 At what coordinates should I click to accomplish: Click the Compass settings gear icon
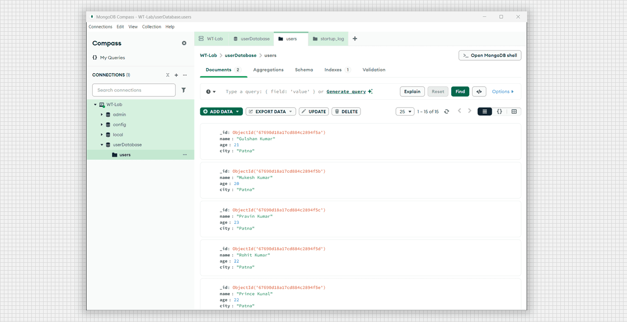coord(184,43)
